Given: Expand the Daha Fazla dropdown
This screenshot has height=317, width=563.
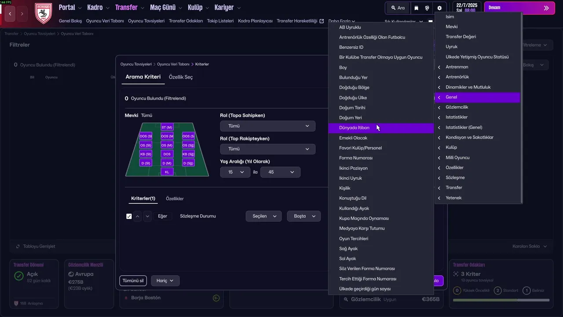Looking at the screenshot, I should click(342, 21).
